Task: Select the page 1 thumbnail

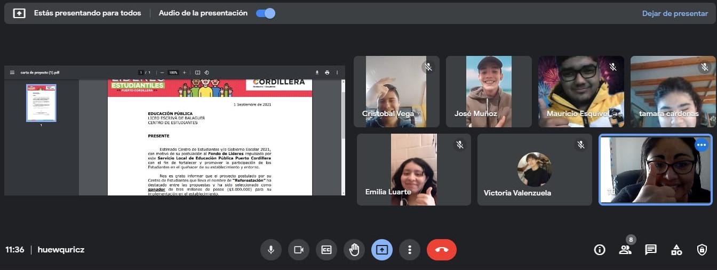Action: 41,103
